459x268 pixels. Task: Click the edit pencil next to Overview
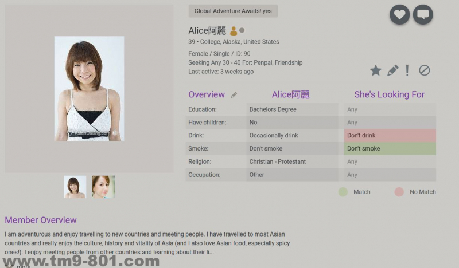(234, 95)
